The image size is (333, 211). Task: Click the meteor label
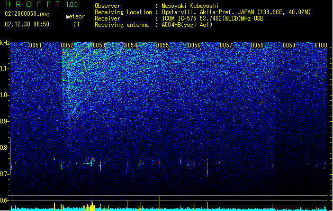point(75,16)
